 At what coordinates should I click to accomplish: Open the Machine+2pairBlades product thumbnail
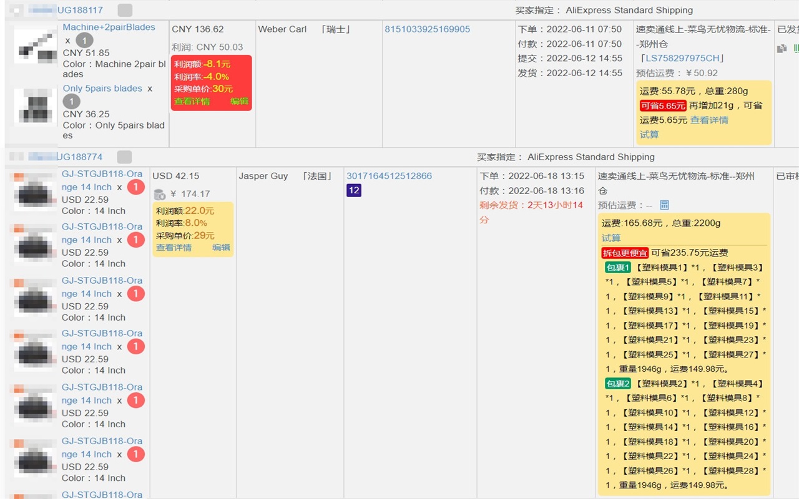tap(36, 46)
